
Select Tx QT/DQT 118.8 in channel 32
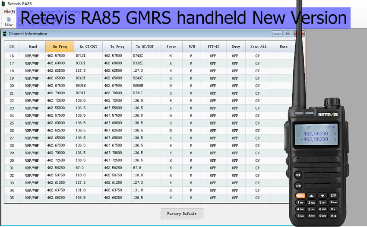click(x=146, y=175)
